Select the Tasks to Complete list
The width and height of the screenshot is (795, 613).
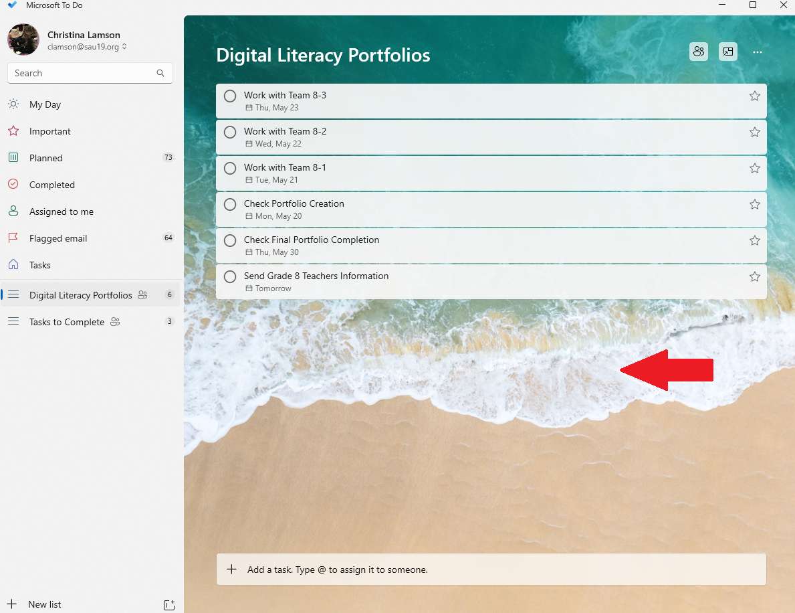point(90,322)
